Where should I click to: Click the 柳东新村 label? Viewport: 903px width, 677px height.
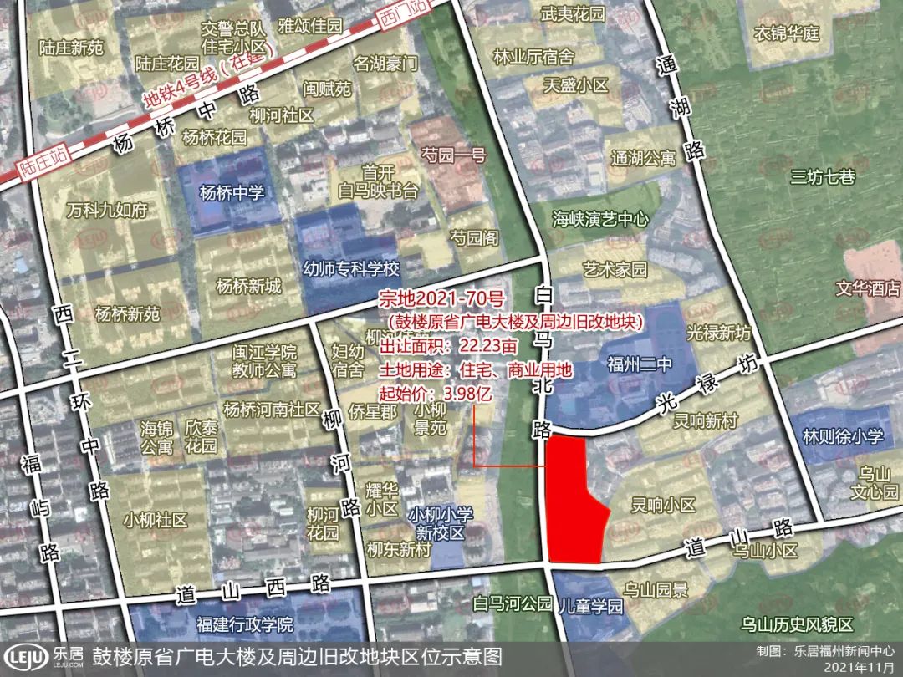(399, 549)
